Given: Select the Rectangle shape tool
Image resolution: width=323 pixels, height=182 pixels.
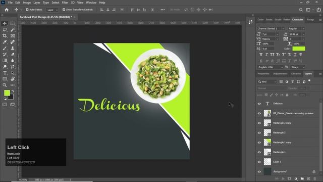Looking at the screenshot, I should pyautogui.click(x=5, y=79).
